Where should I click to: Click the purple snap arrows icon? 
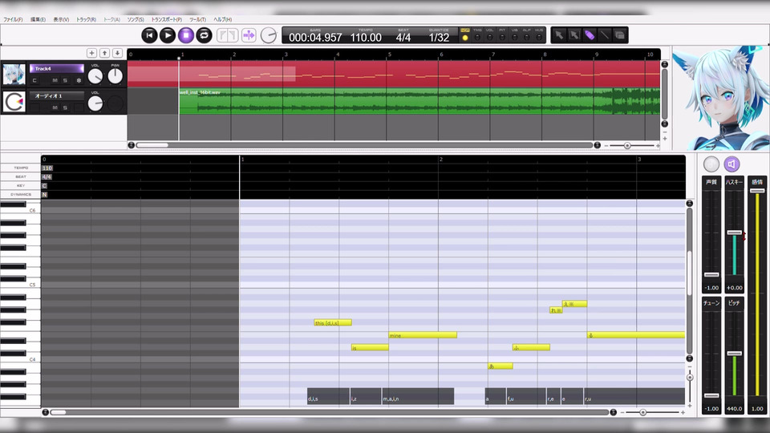tap(249, 35)
